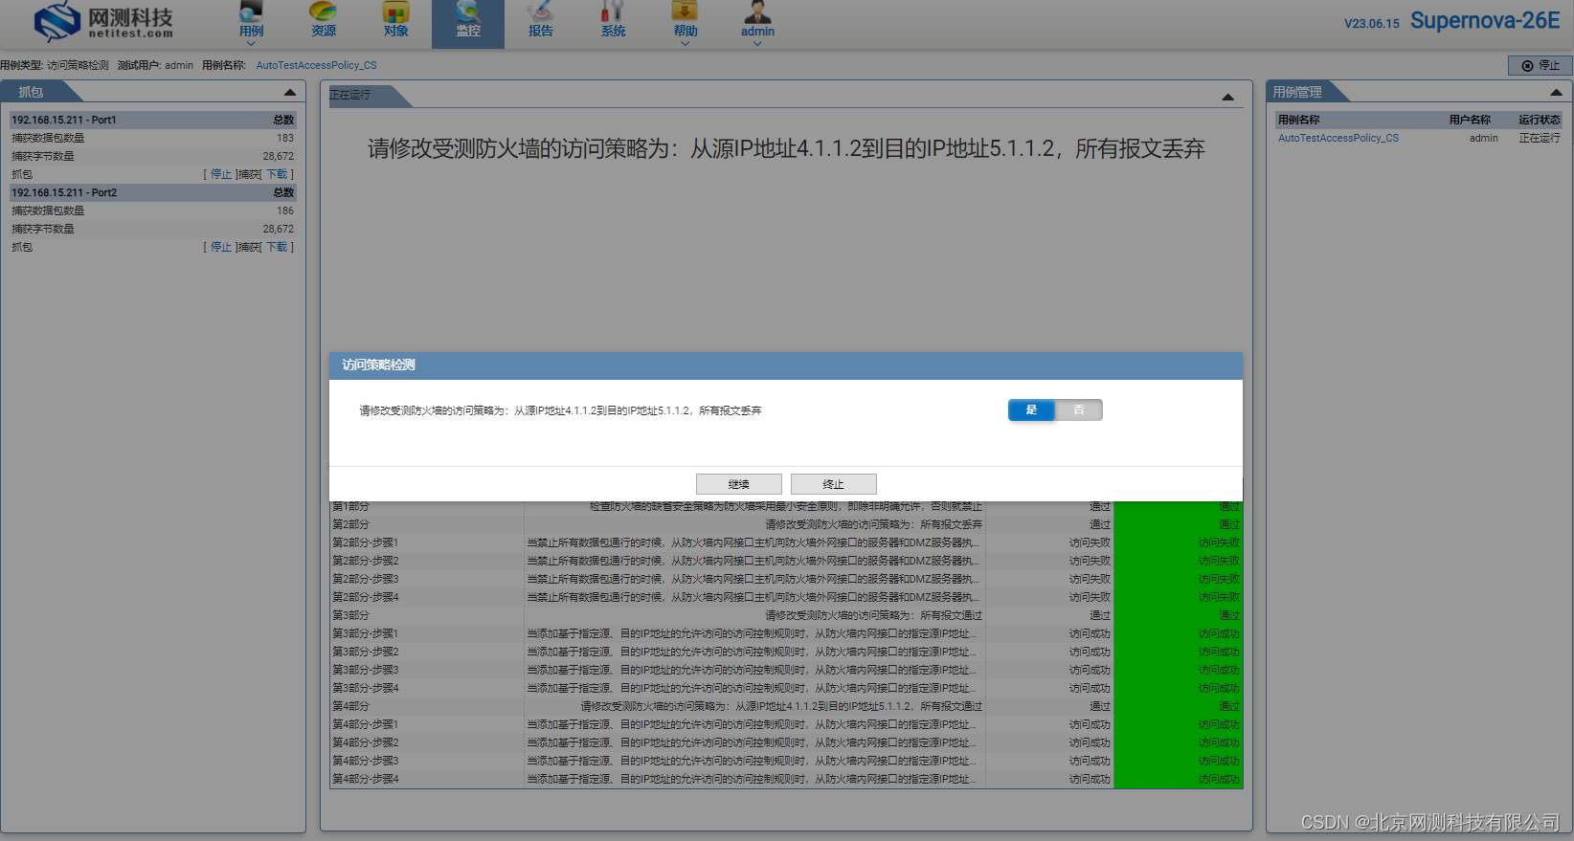Click the green 访问成功 cell of 第4部分-步骤4
1574x841 pixels.
click(x=1179, y=779)
